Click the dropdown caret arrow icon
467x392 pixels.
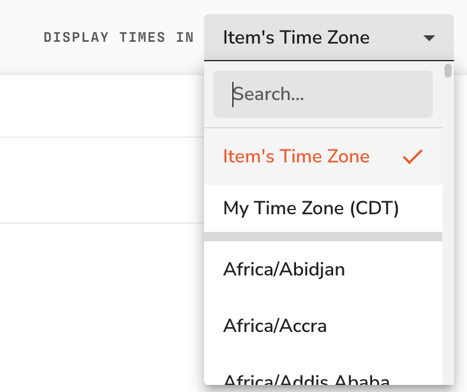click(429, 38)
